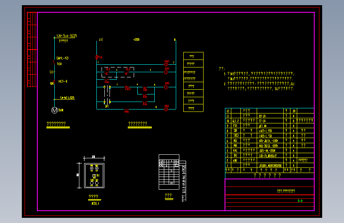The height and width of the screenshot is (223, 344).
Task: Select the AC01.4 label under panel layout
Action: (x=95, y=204)
